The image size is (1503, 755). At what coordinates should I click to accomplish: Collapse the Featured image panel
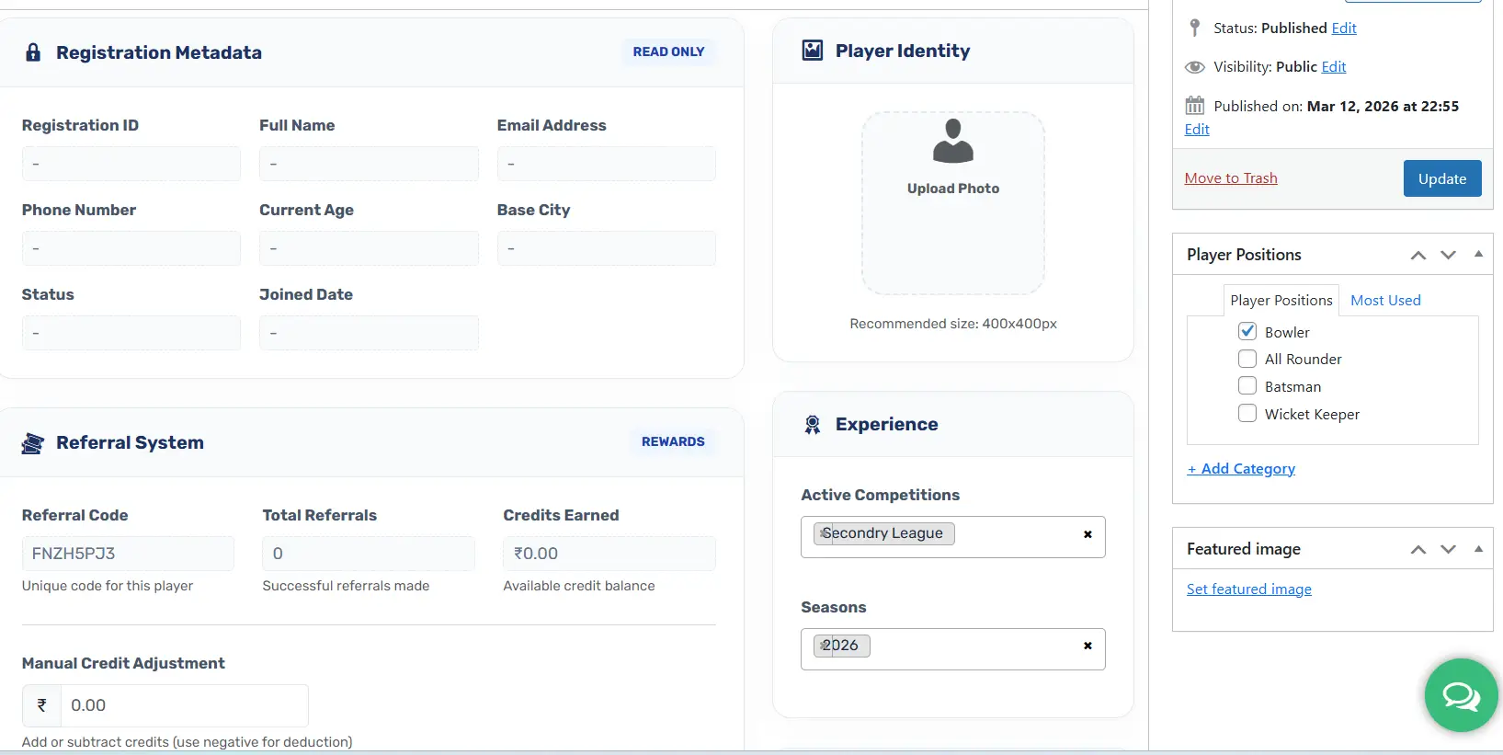click(1477, 549)
